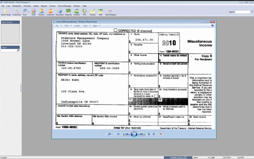Open POs from the toolbar
This screenshot has width=254, height=159.
pos(85,12)
